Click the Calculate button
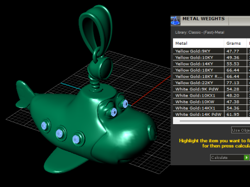250x187 pixels. (x=230, y=157)
